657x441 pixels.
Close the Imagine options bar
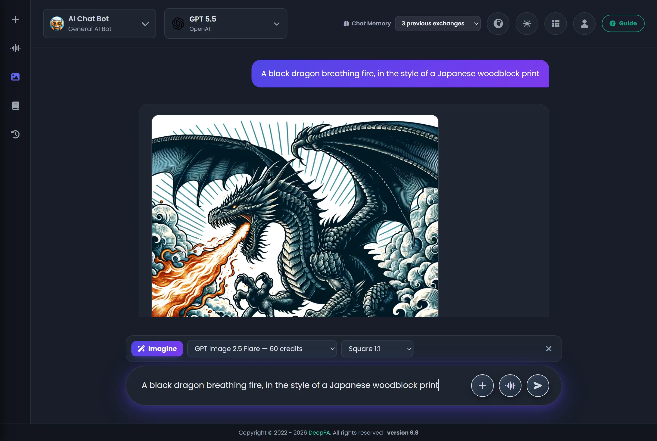pos(548,348)
